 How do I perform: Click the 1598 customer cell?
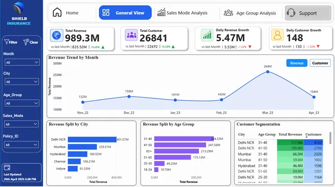313,165
